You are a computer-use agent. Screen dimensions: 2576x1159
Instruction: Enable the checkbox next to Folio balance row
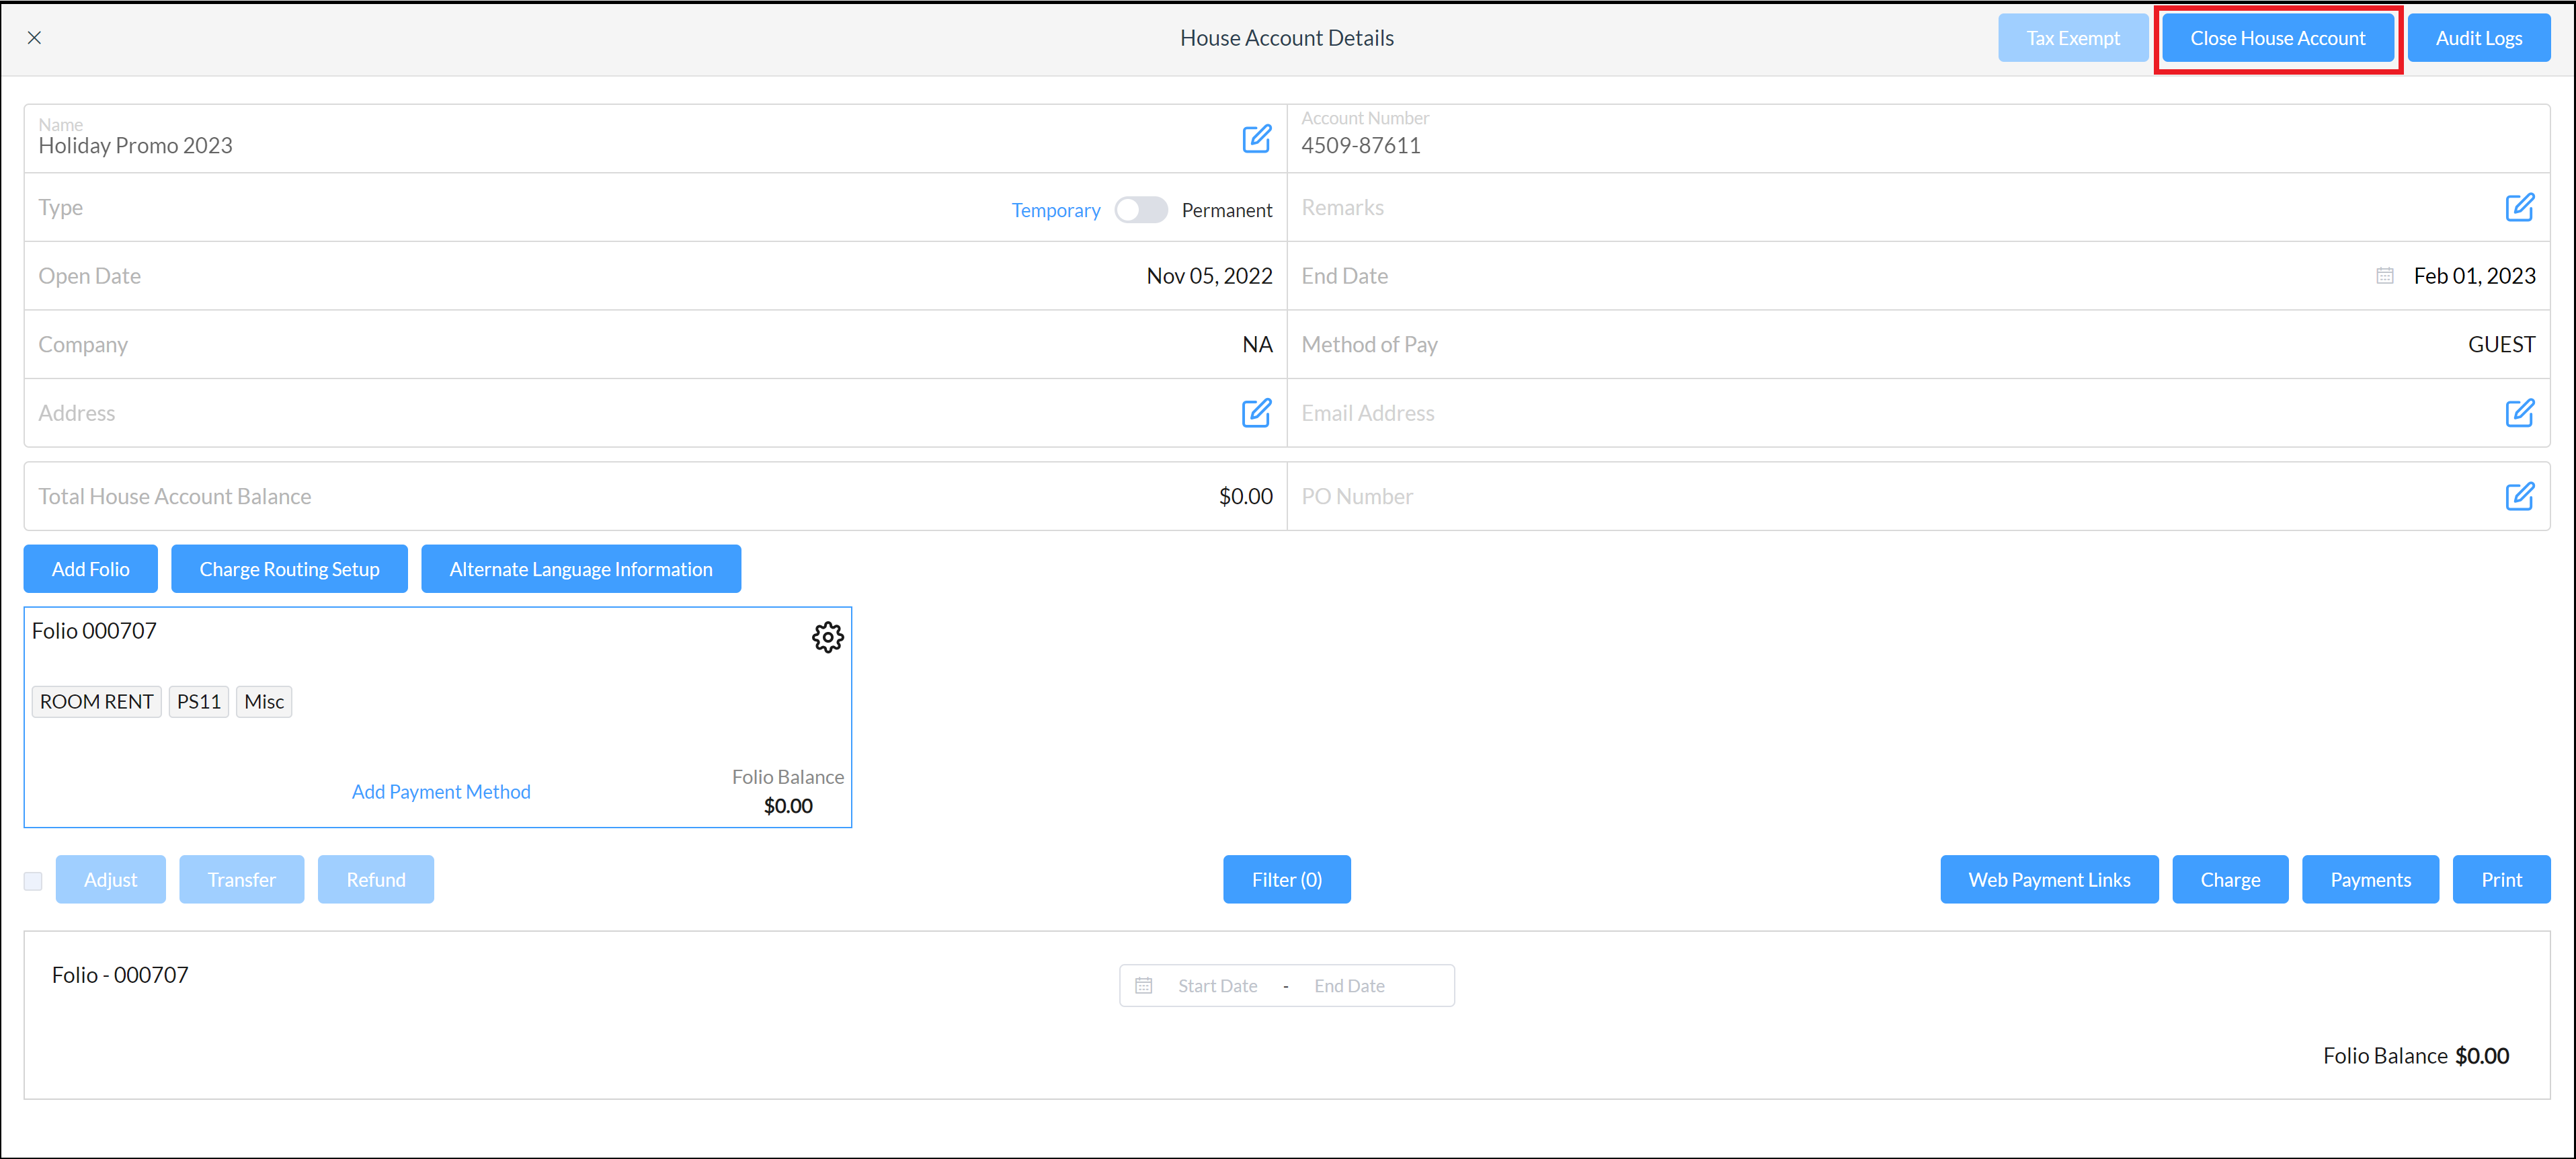pyautogui.click(x=33, y=879)
